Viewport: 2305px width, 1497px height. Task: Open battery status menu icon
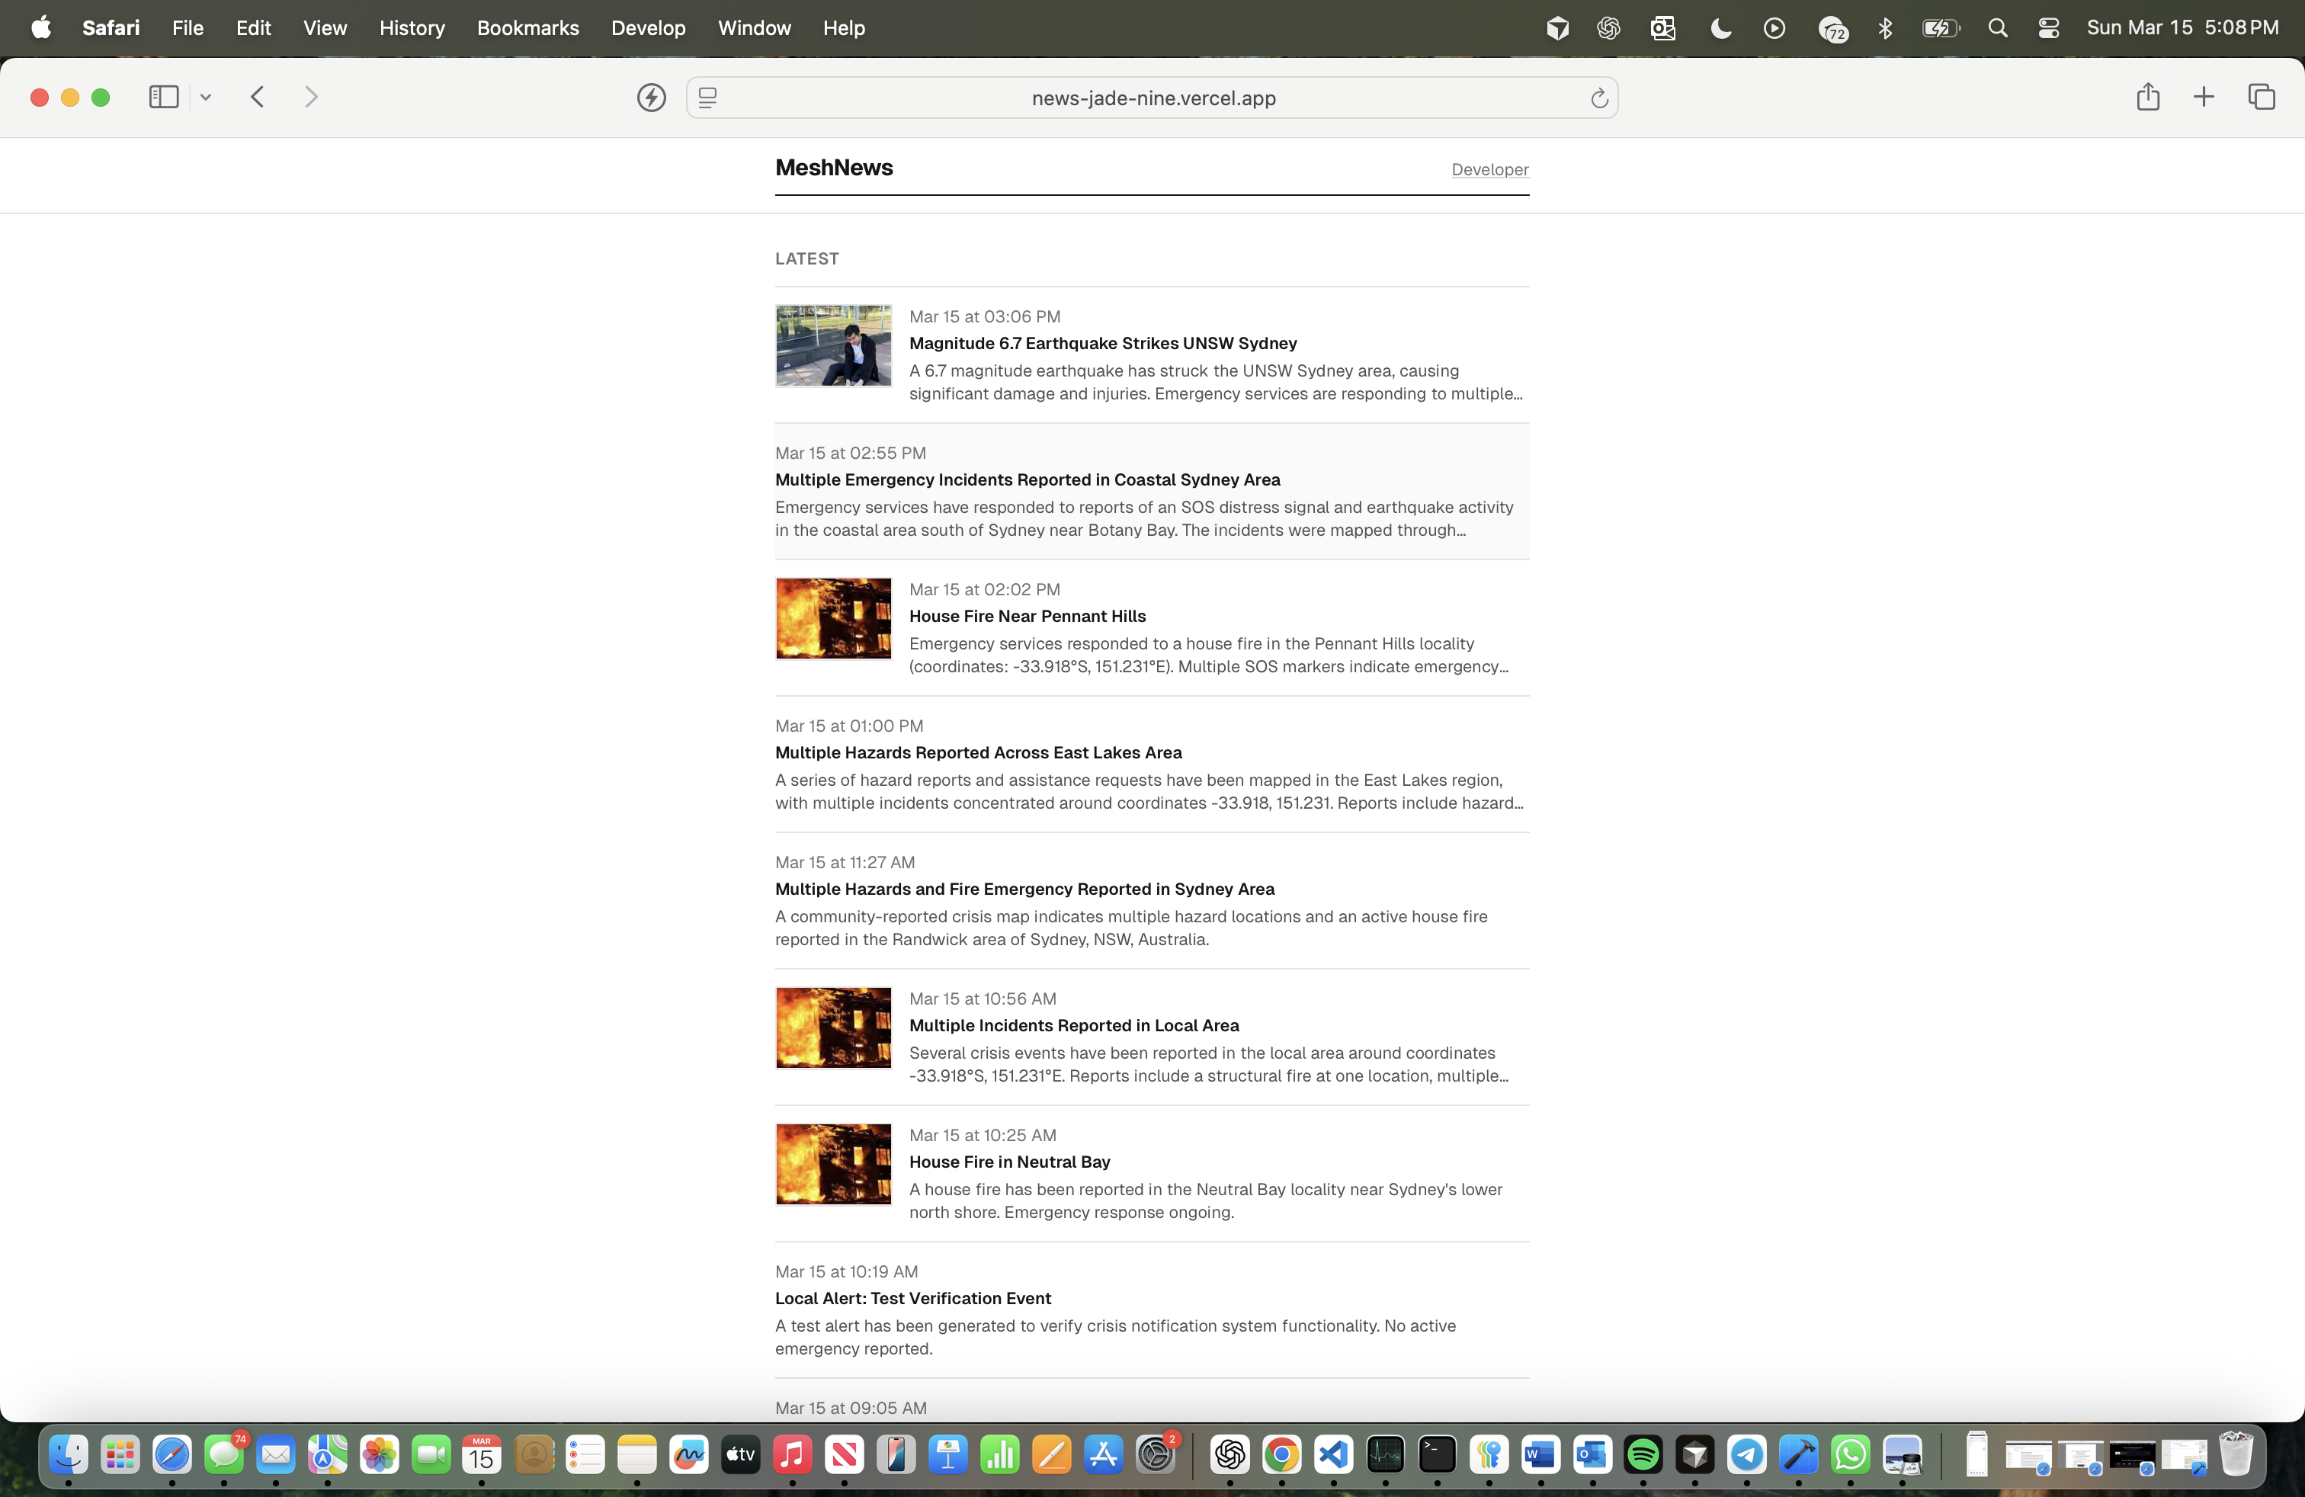tap(1940, 28)
